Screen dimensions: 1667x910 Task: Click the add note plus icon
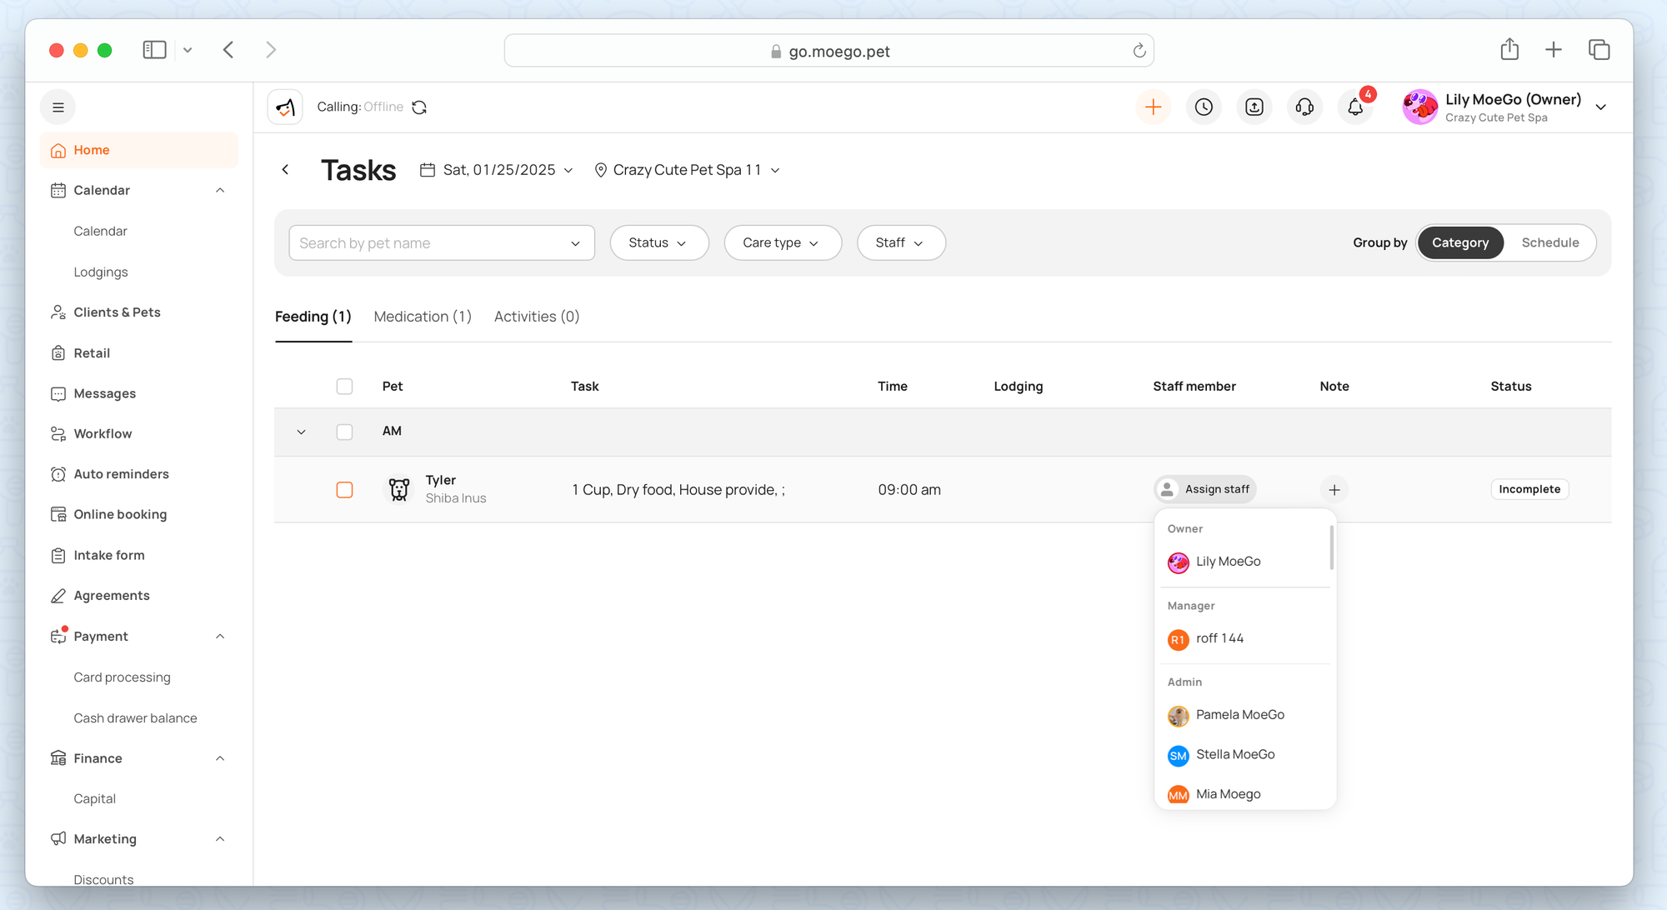click(1334, 490)
